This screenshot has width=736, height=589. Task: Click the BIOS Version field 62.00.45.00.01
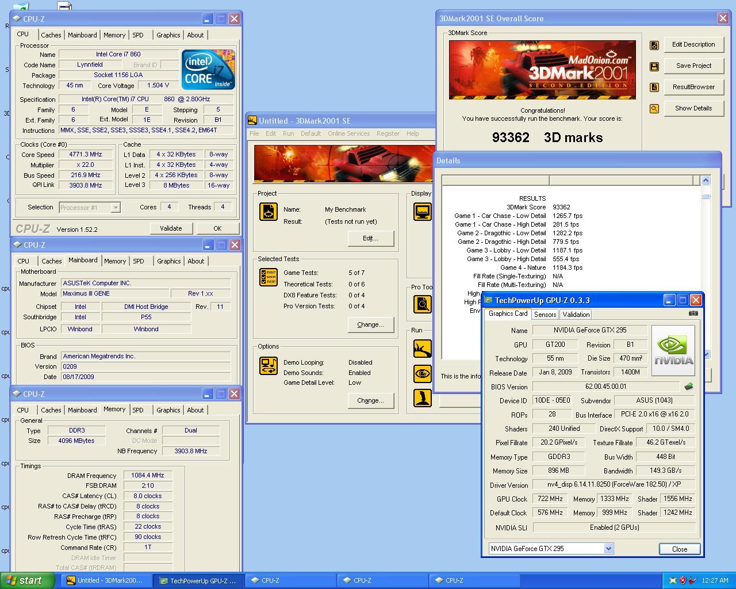[x=605, y=387]
